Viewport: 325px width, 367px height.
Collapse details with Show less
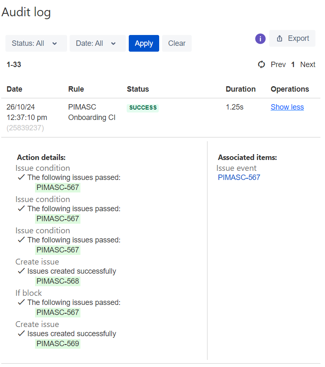(287, 107)
